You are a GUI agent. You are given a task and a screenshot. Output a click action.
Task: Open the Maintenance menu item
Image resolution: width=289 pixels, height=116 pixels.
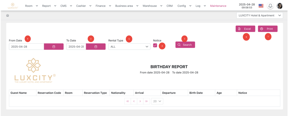click(x=218, y=6)
